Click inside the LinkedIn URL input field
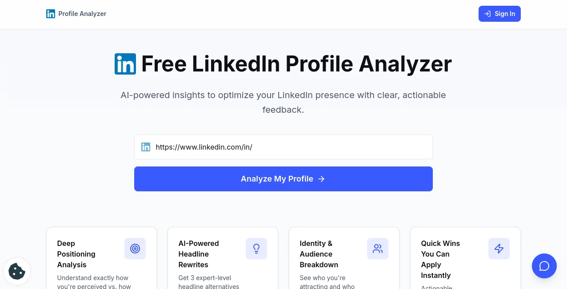Viewport: 567px width, 289px height. 283,147
